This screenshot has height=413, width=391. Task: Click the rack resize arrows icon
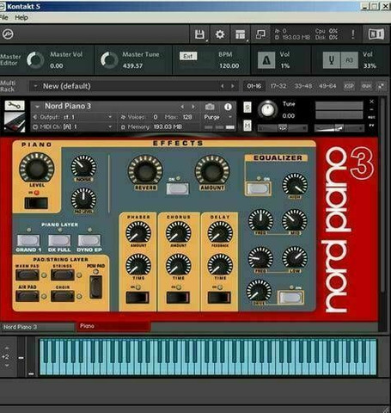tap(381, 86)
